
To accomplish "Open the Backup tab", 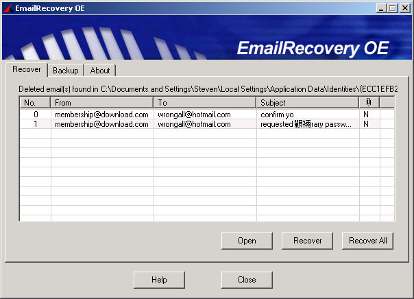I will (x=66, y=71).
